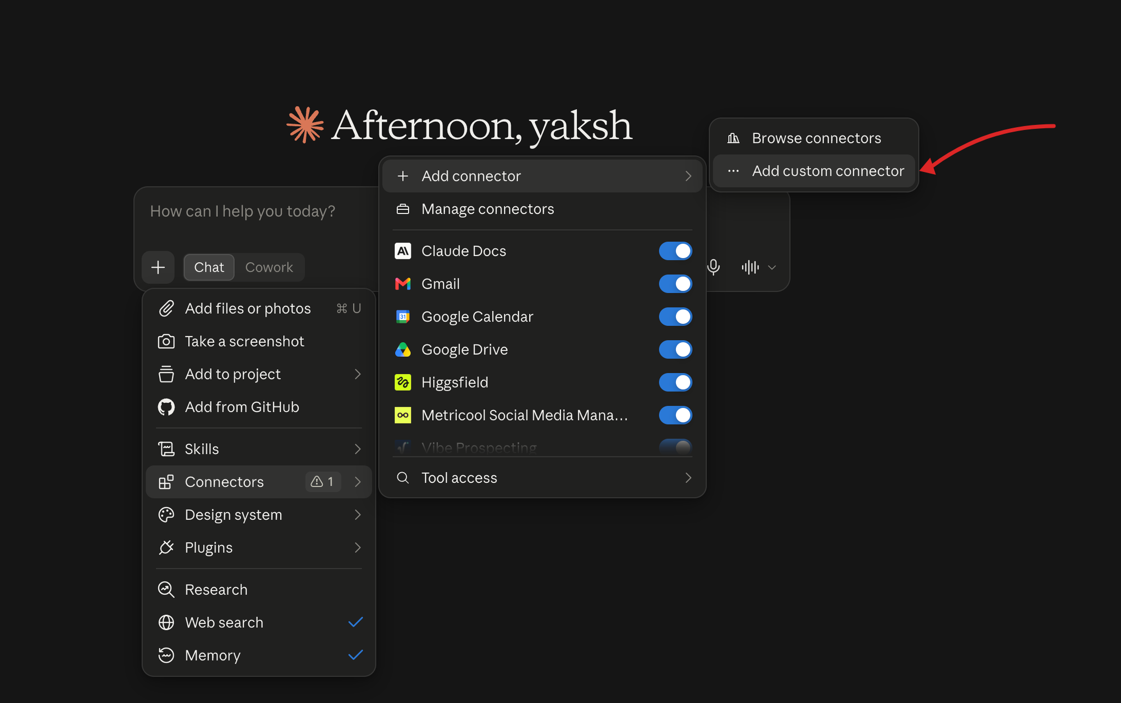The height and width of the screenshot is (703, 1121).
Task: Expand the Tool access chevron
Action: 688,478
